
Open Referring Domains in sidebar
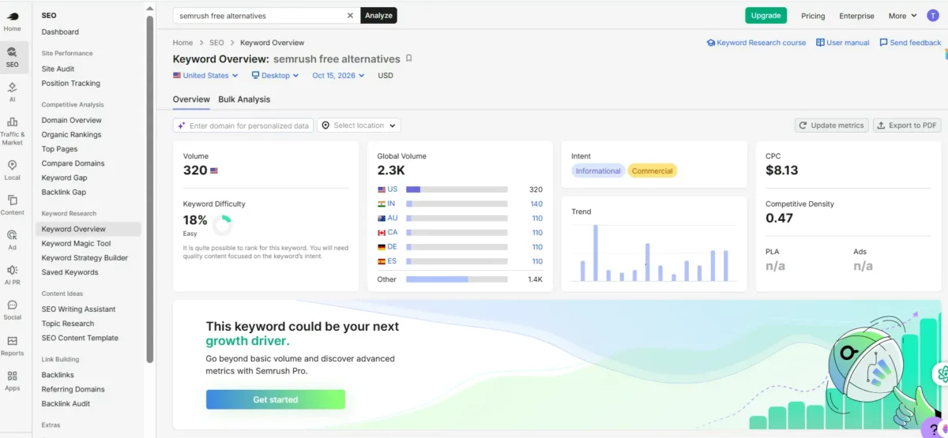coord(73,390)
